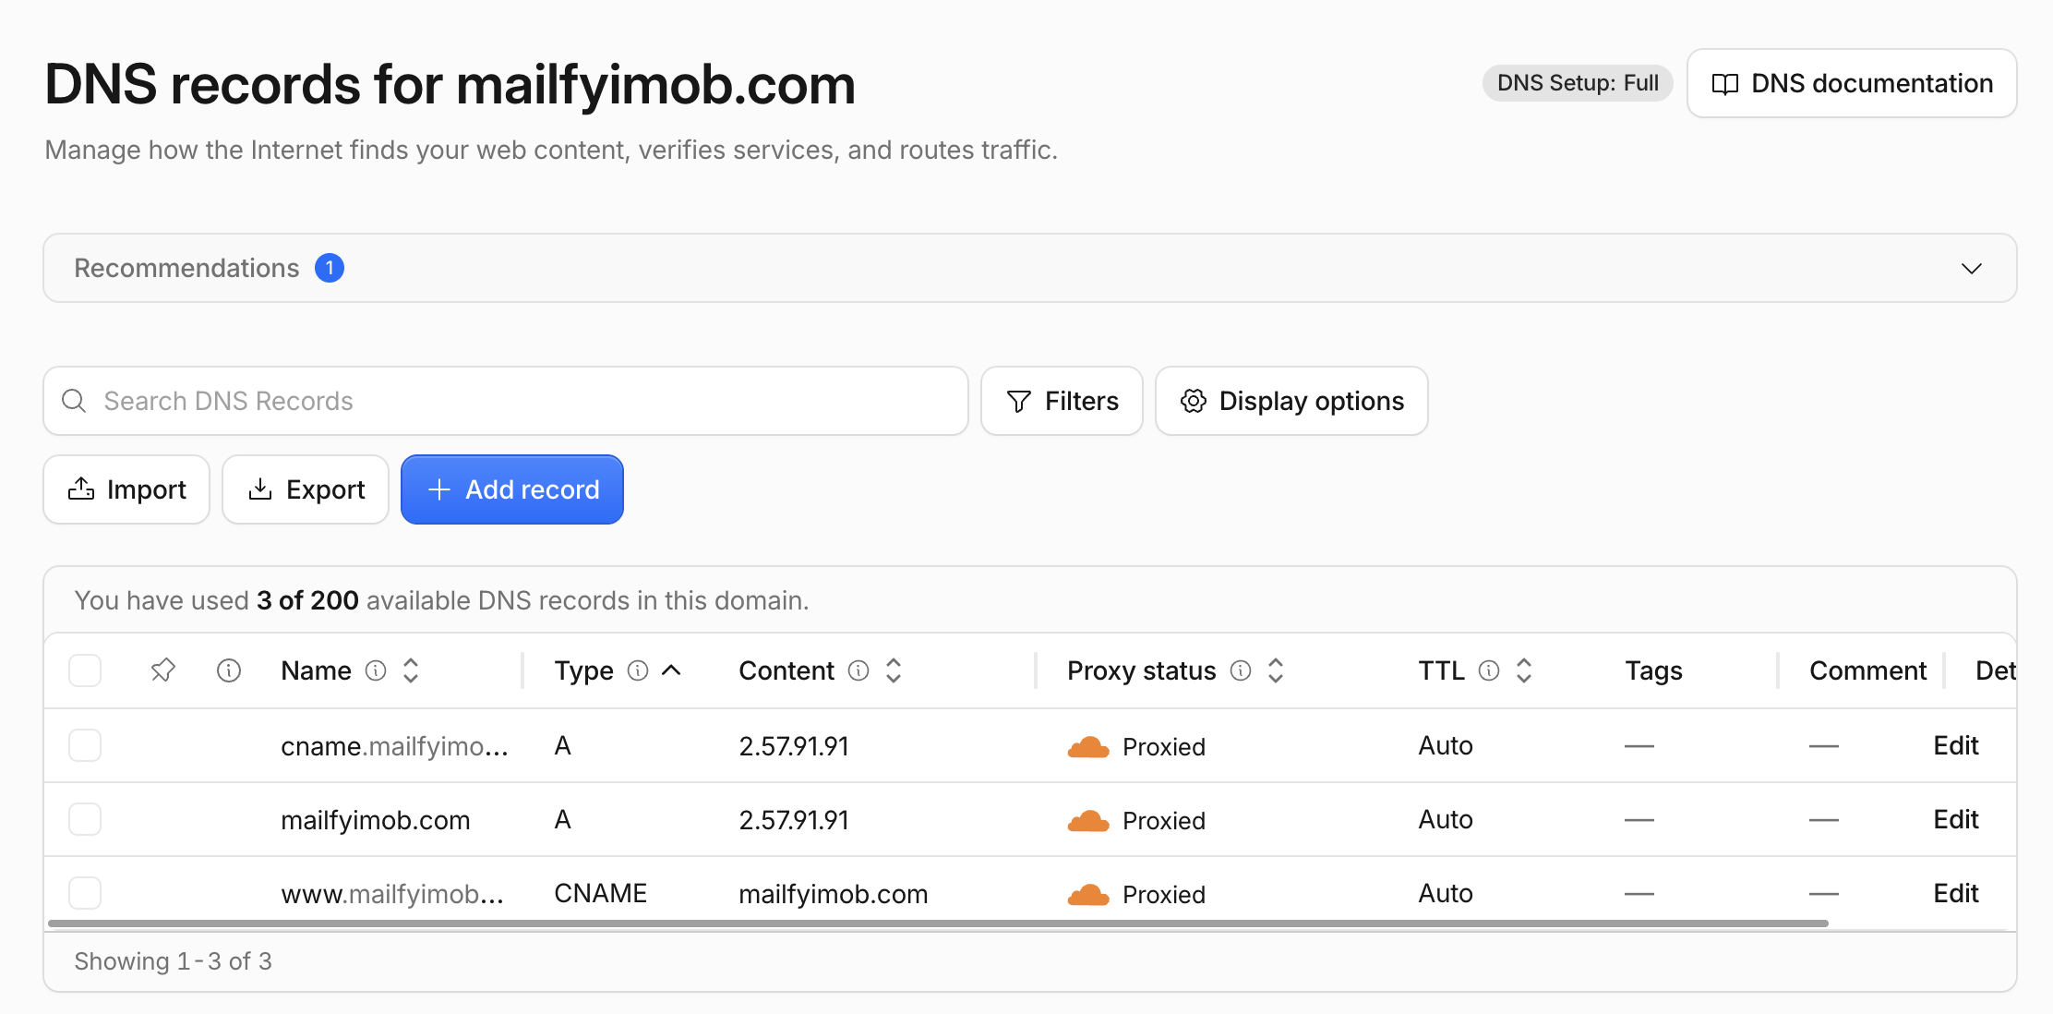The height and width of the screenshot is (1014, 2053).
Task: Add a new DNS record
Action: (x=512, y=489)
